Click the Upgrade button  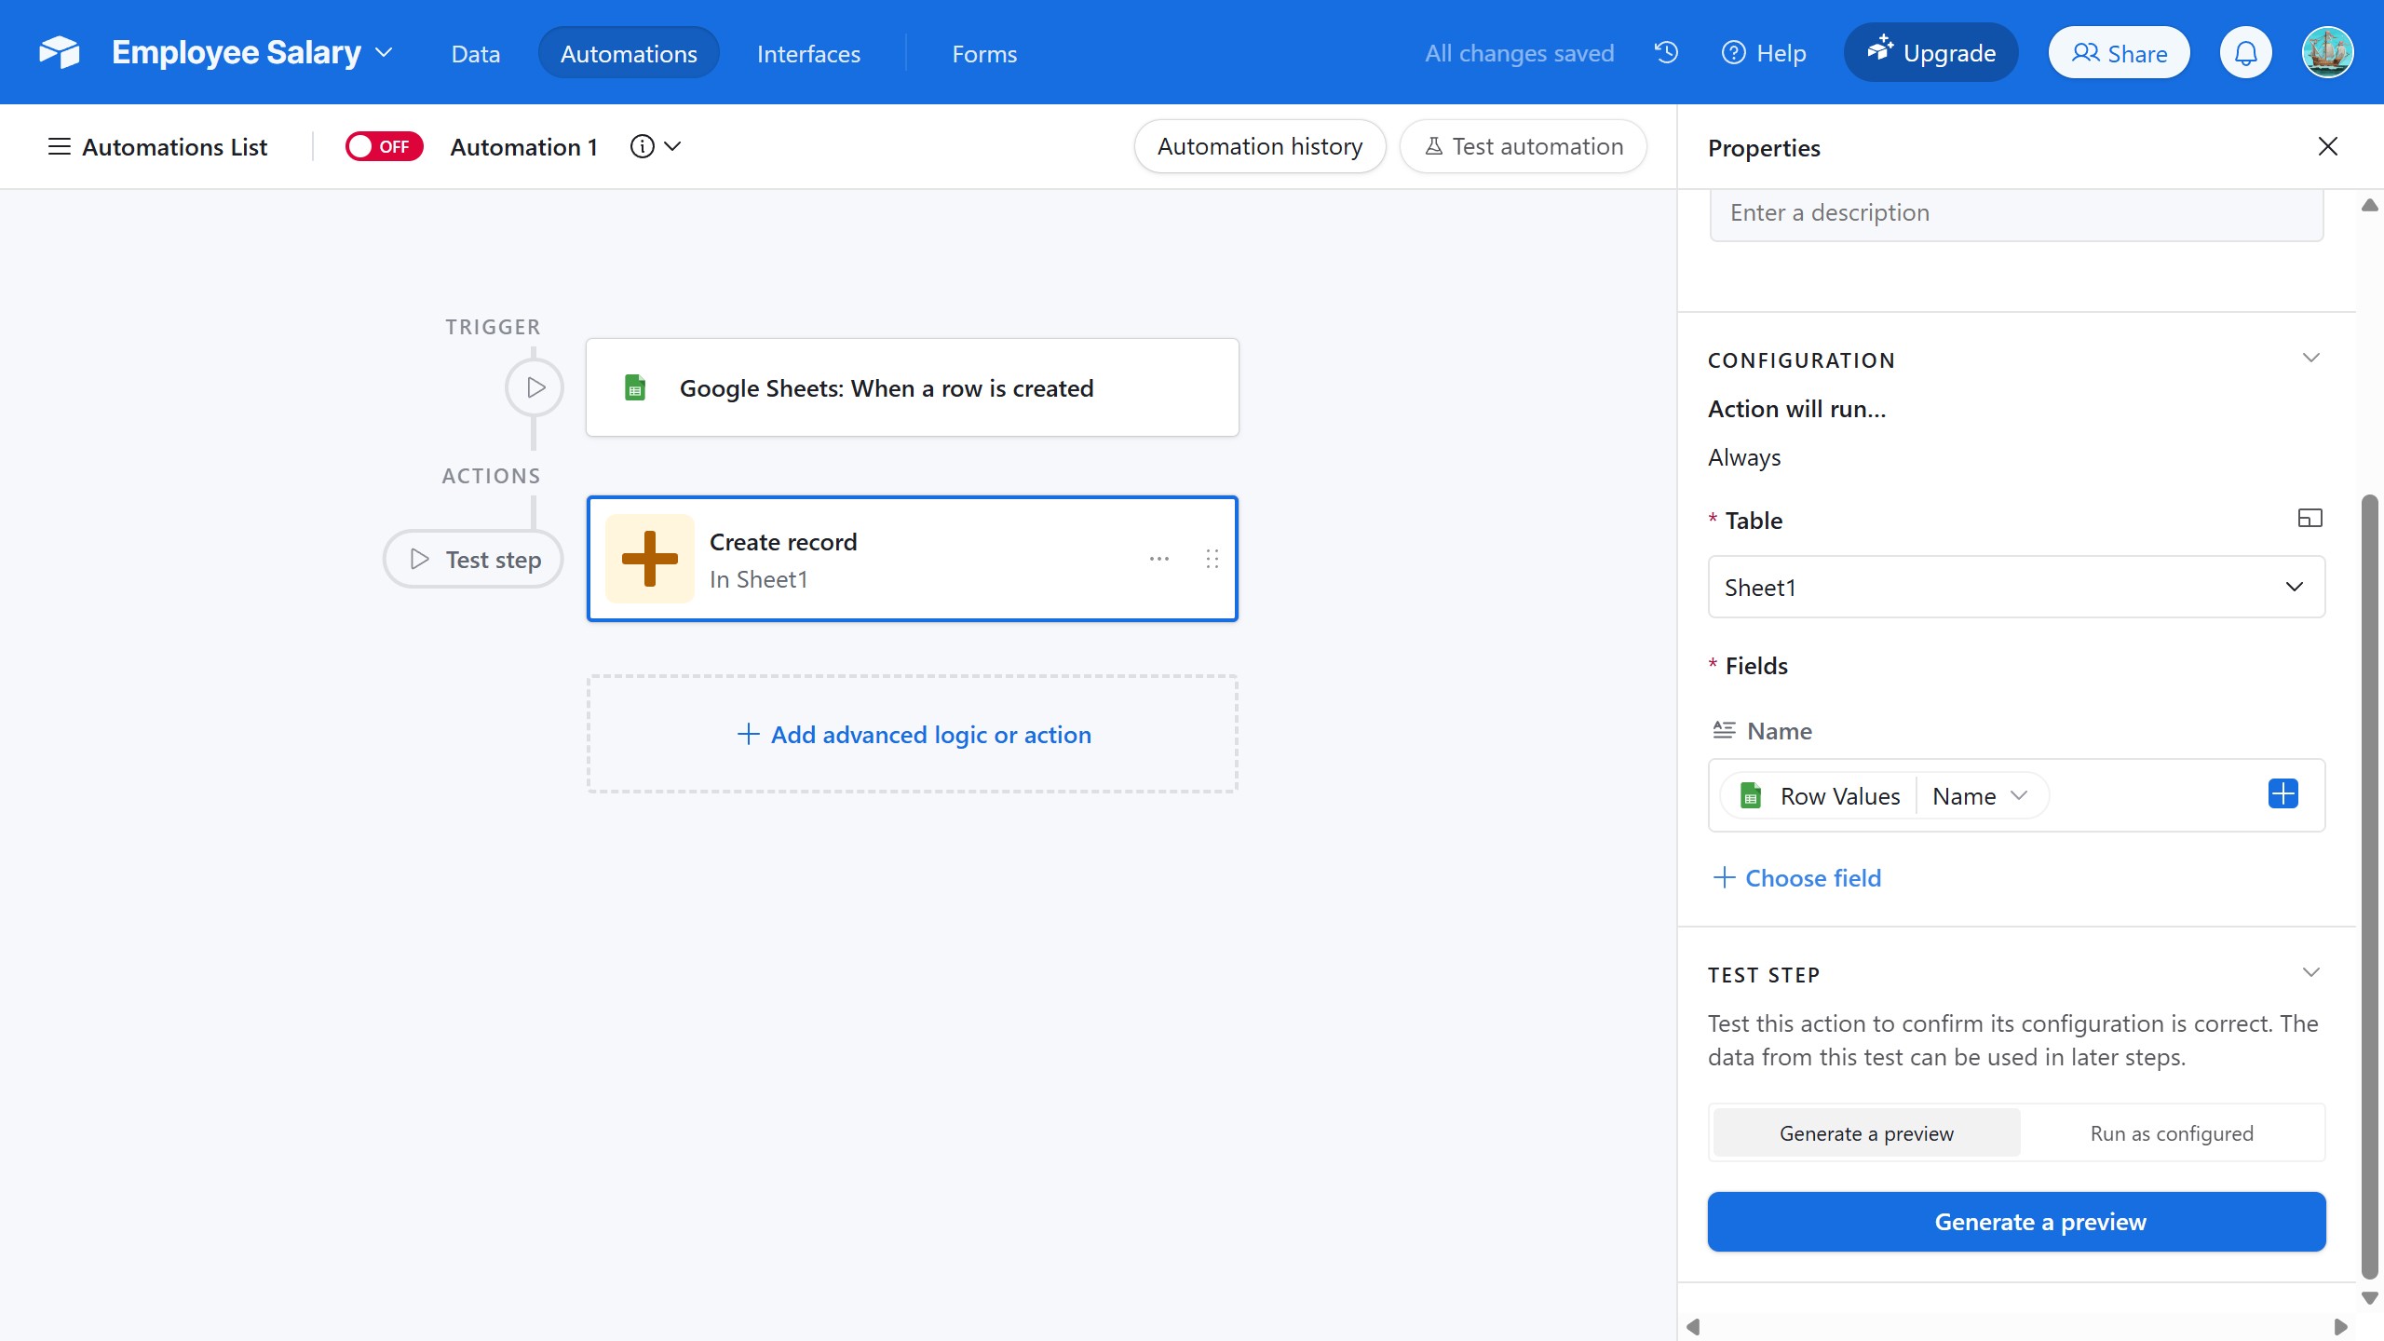pos(1930,52)
